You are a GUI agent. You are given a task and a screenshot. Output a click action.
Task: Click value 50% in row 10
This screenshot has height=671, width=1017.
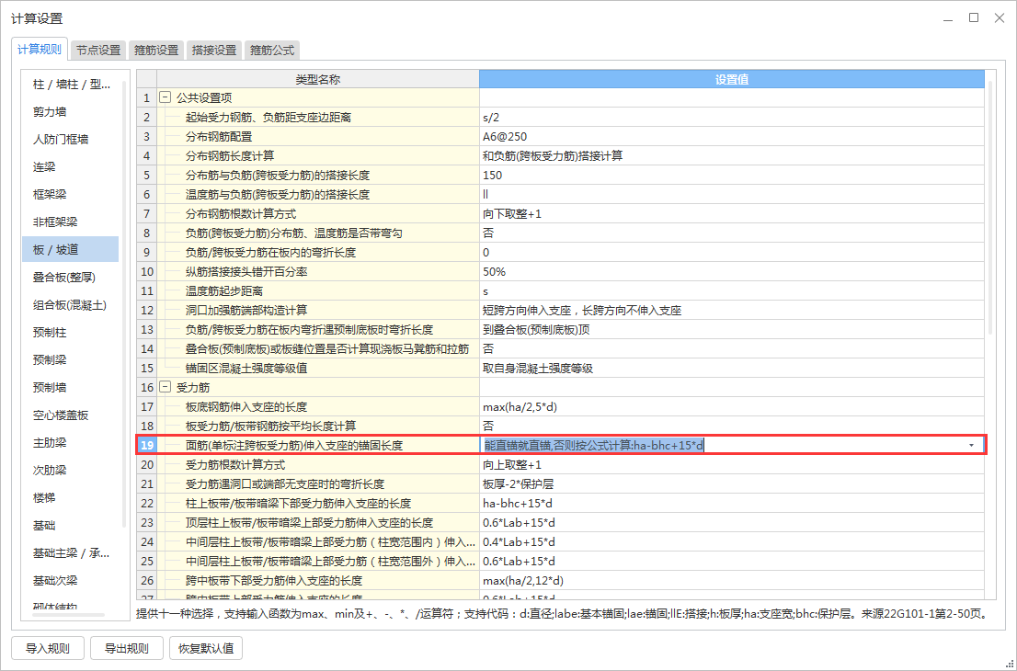tap(732, 272)
